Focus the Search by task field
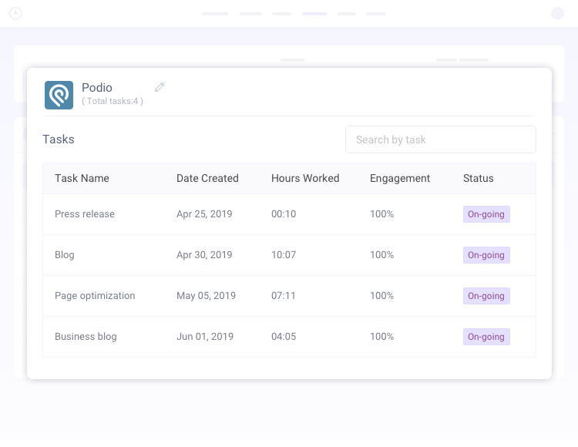578x447 pixels. coord(440,139)
